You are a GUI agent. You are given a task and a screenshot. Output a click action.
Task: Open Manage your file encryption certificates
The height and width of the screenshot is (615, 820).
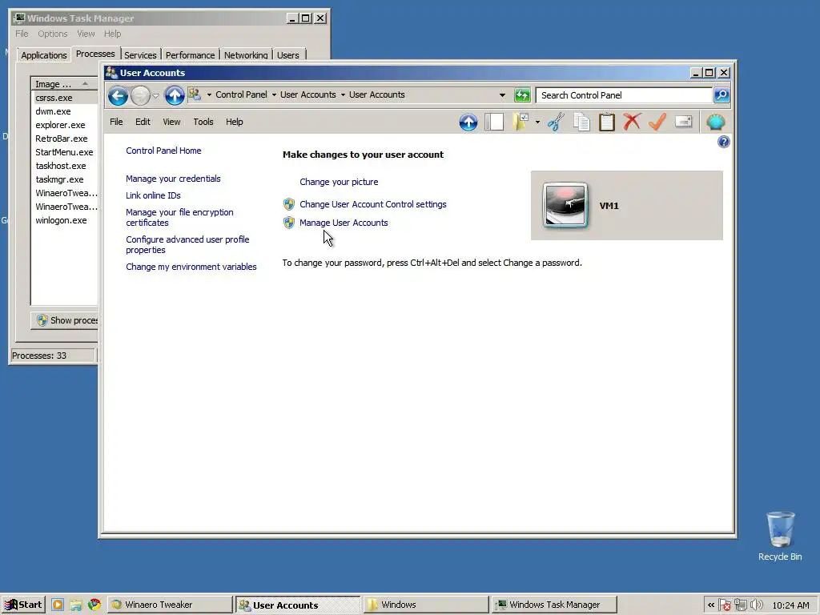click(179, 218)
